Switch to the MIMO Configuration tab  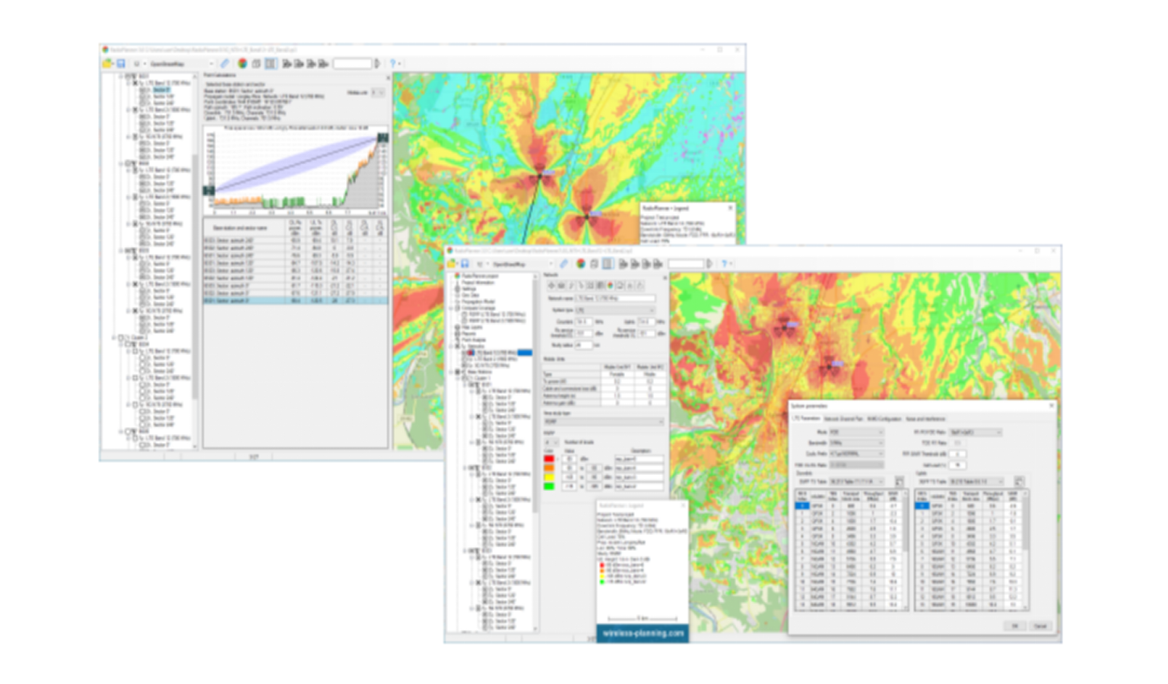click(884, 419)
